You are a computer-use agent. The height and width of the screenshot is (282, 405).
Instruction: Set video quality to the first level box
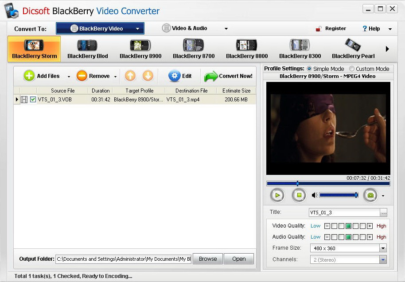point(334,226)
